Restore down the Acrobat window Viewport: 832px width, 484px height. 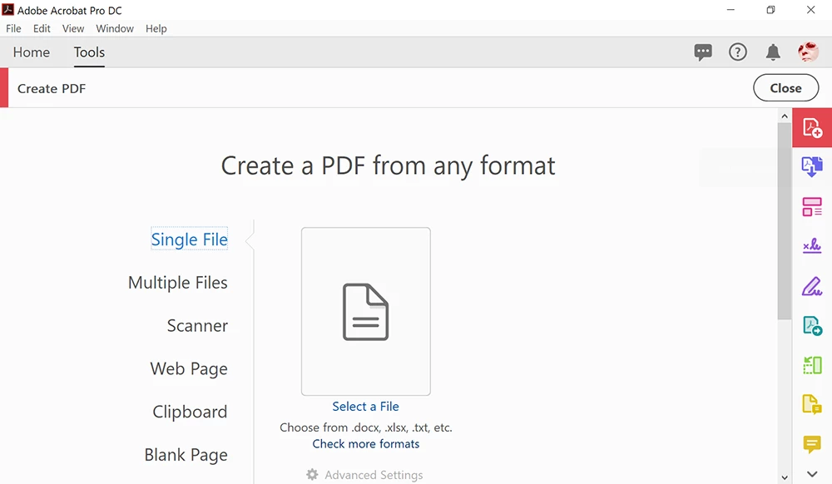770,9
